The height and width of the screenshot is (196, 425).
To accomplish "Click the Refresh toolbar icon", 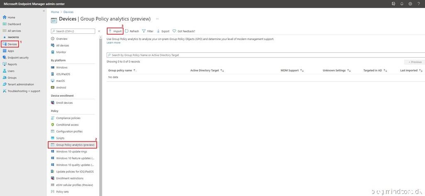I will 127,31.
